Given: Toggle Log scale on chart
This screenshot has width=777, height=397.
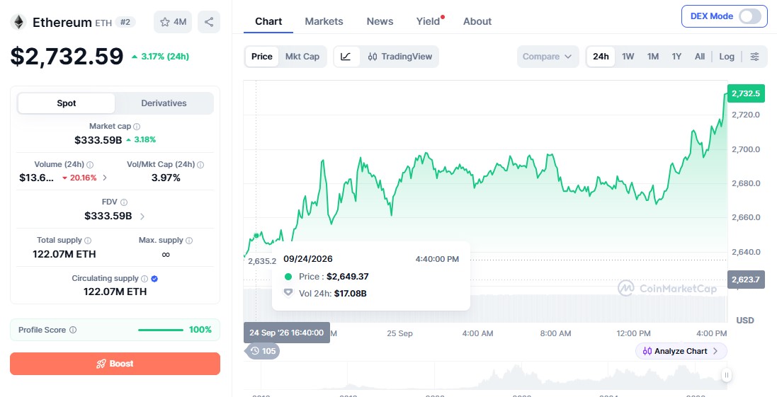Looking at the screenshot, I should point(727,57).
